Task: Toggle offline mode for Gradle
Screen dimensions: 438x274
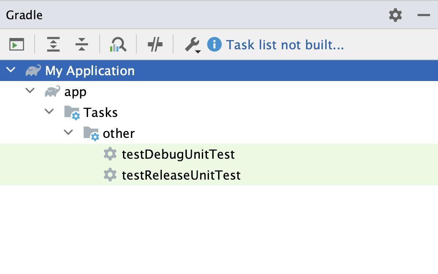Action: (x=154, y=44)
